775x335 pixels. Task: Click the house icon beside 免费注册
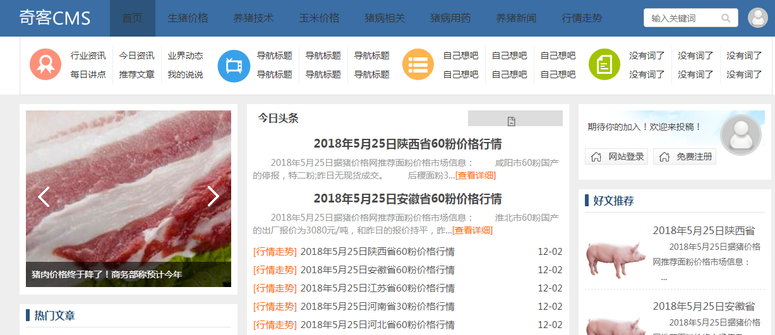[664, 156]
